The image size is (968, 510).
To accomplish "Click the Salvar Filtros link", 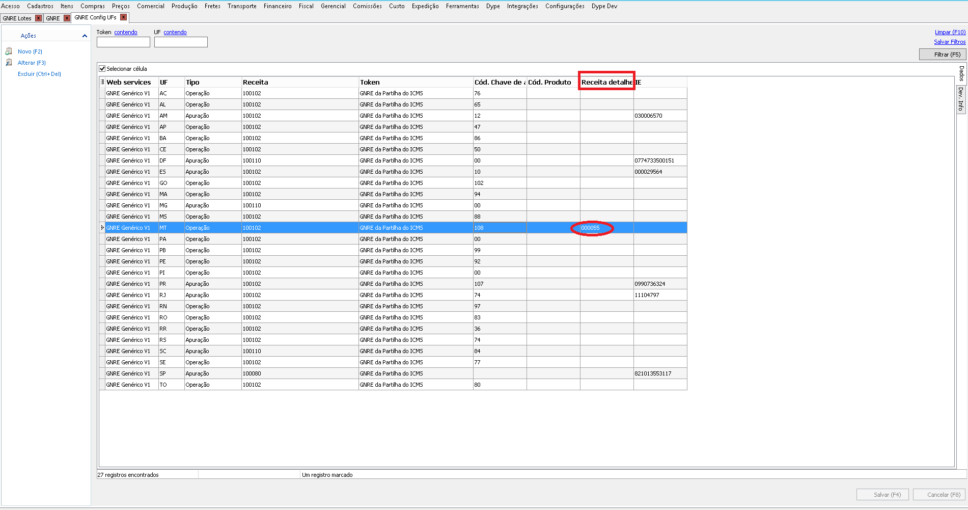I will [x=950, y=42].
